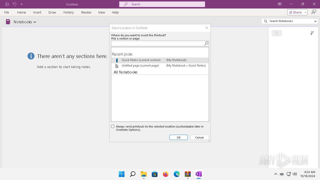Click the All Notebooks heading

[x=125, y=72]
